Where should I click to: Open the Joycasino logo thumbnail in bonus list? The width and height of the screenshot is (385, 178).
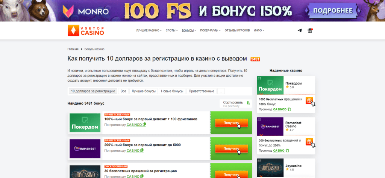click(85, 172)
